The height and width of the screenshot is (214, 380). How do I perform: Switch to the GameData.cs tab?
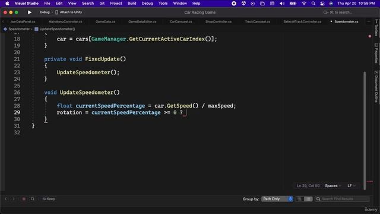(105, 21)
